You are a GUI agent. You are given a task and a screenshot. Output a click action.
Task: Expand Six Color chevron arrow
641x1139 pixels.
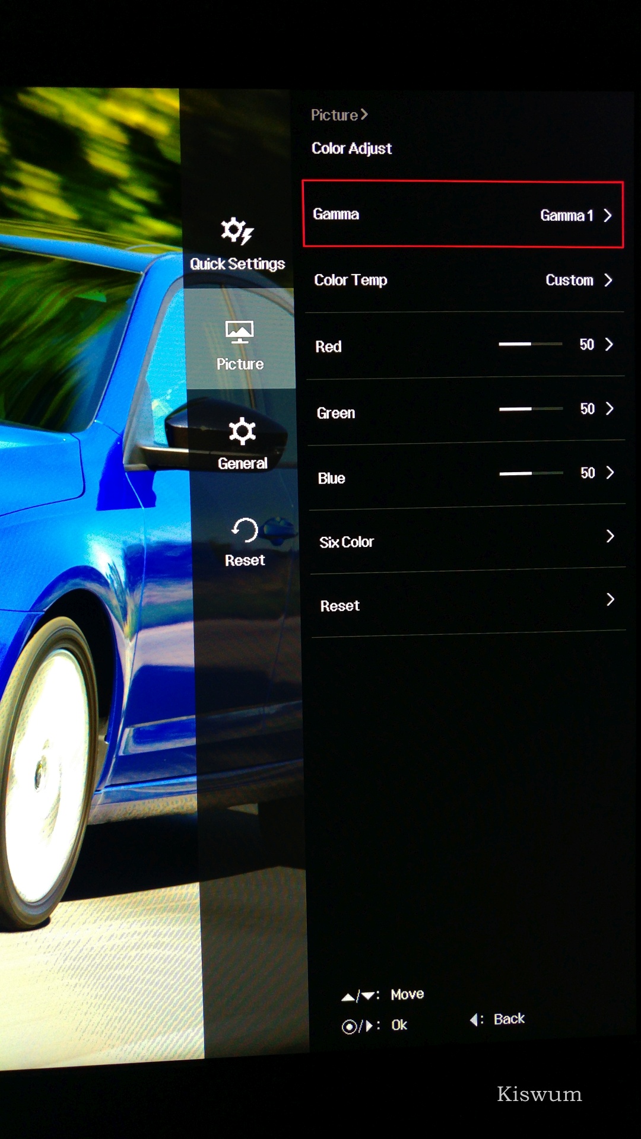[610, 536]
